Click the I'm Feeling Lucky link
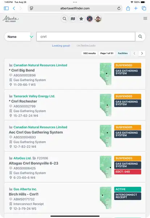 (x=86, y=45)
